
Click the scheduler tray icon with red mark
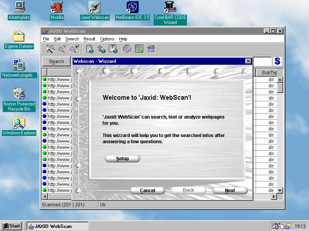[275, 226]
